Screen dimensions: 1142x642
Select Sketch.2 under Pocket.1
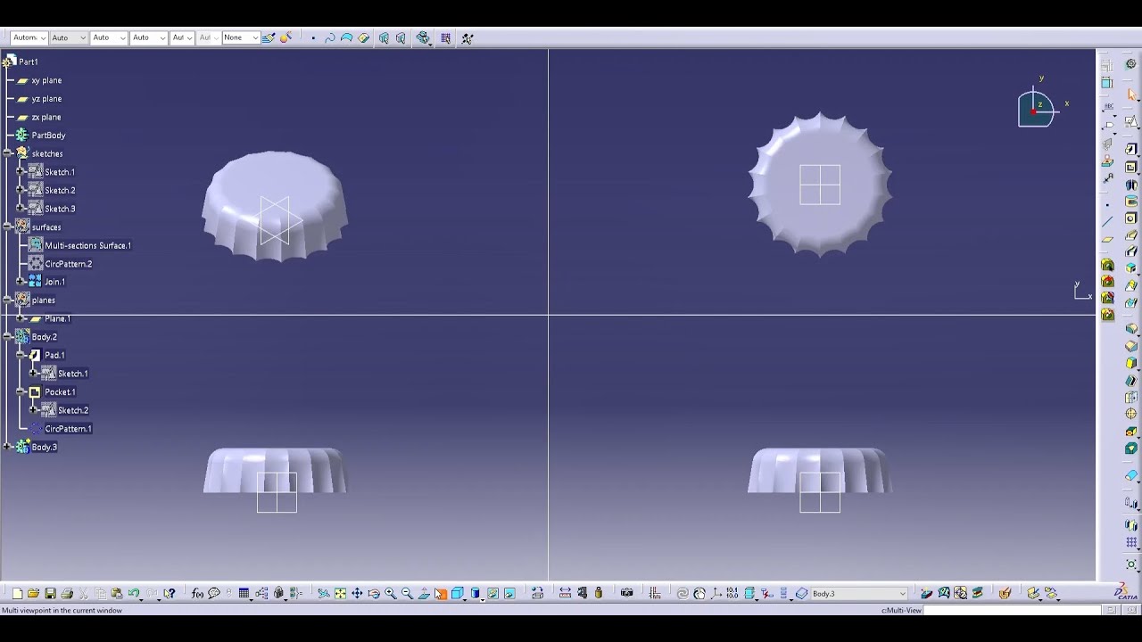(x=73, y=410)
